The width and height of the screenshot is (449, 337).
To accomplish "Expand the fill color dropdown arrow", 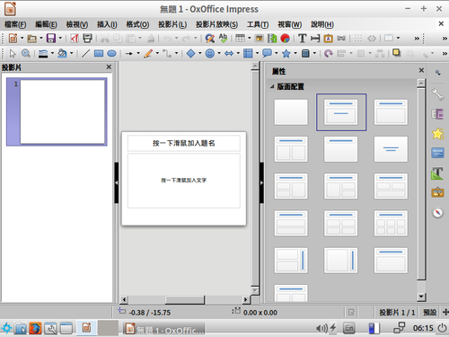I will tap(72, 54).
